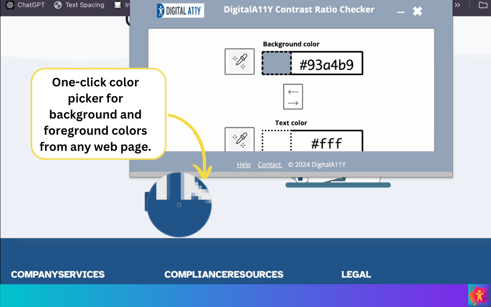Open the text color swatch
491x307 pixels.
277,141
